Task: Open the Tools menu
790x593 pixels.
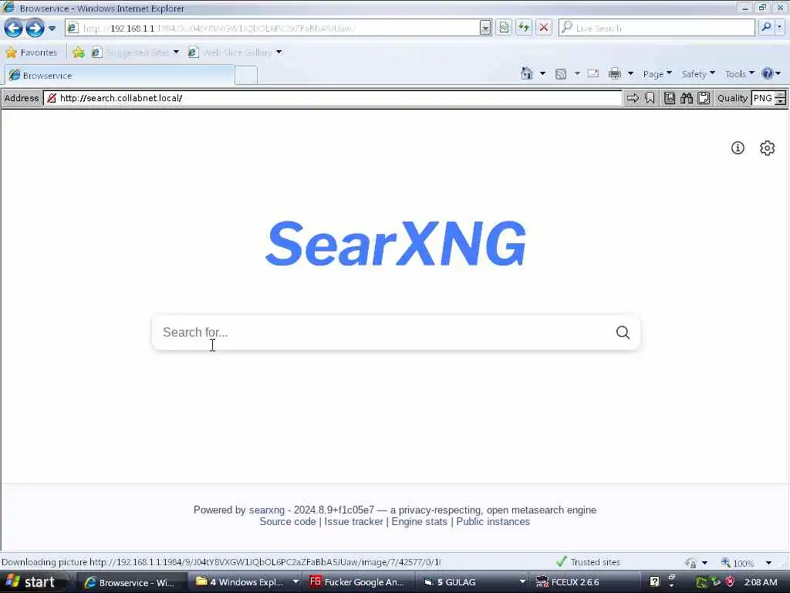Action: pos(740,74)
